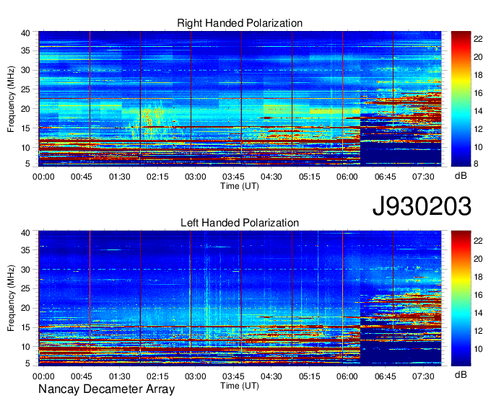This screenshot has width=491, height=398.
Task: Click the right-handed spectrogram color bar
Action: click(461, 99)
